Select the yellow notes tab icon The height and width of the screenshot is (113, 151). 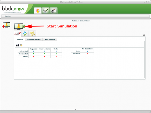tap(32, 33)
